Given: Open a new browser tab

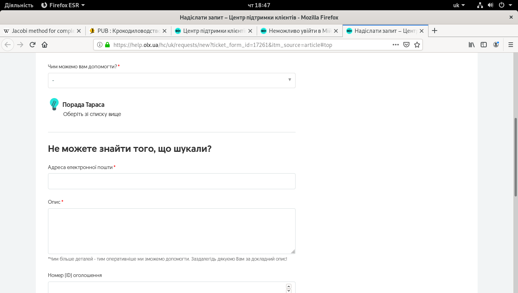Looking at the screenshot, I should [435, 31].
